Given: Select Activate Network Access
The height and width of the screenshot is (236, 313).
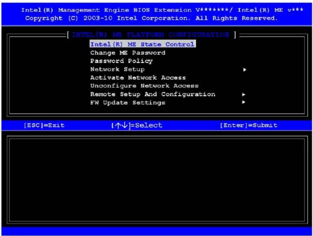Looking at the screenshot, I should pyautogui.click(x=138, y=78).
